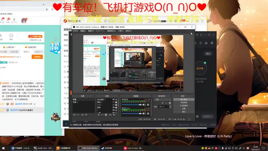Image resolution: width=268 pixels, height=151 pixels.
Task: Toggle the lock on 11111 source
Action: click(x=116, y=105)
